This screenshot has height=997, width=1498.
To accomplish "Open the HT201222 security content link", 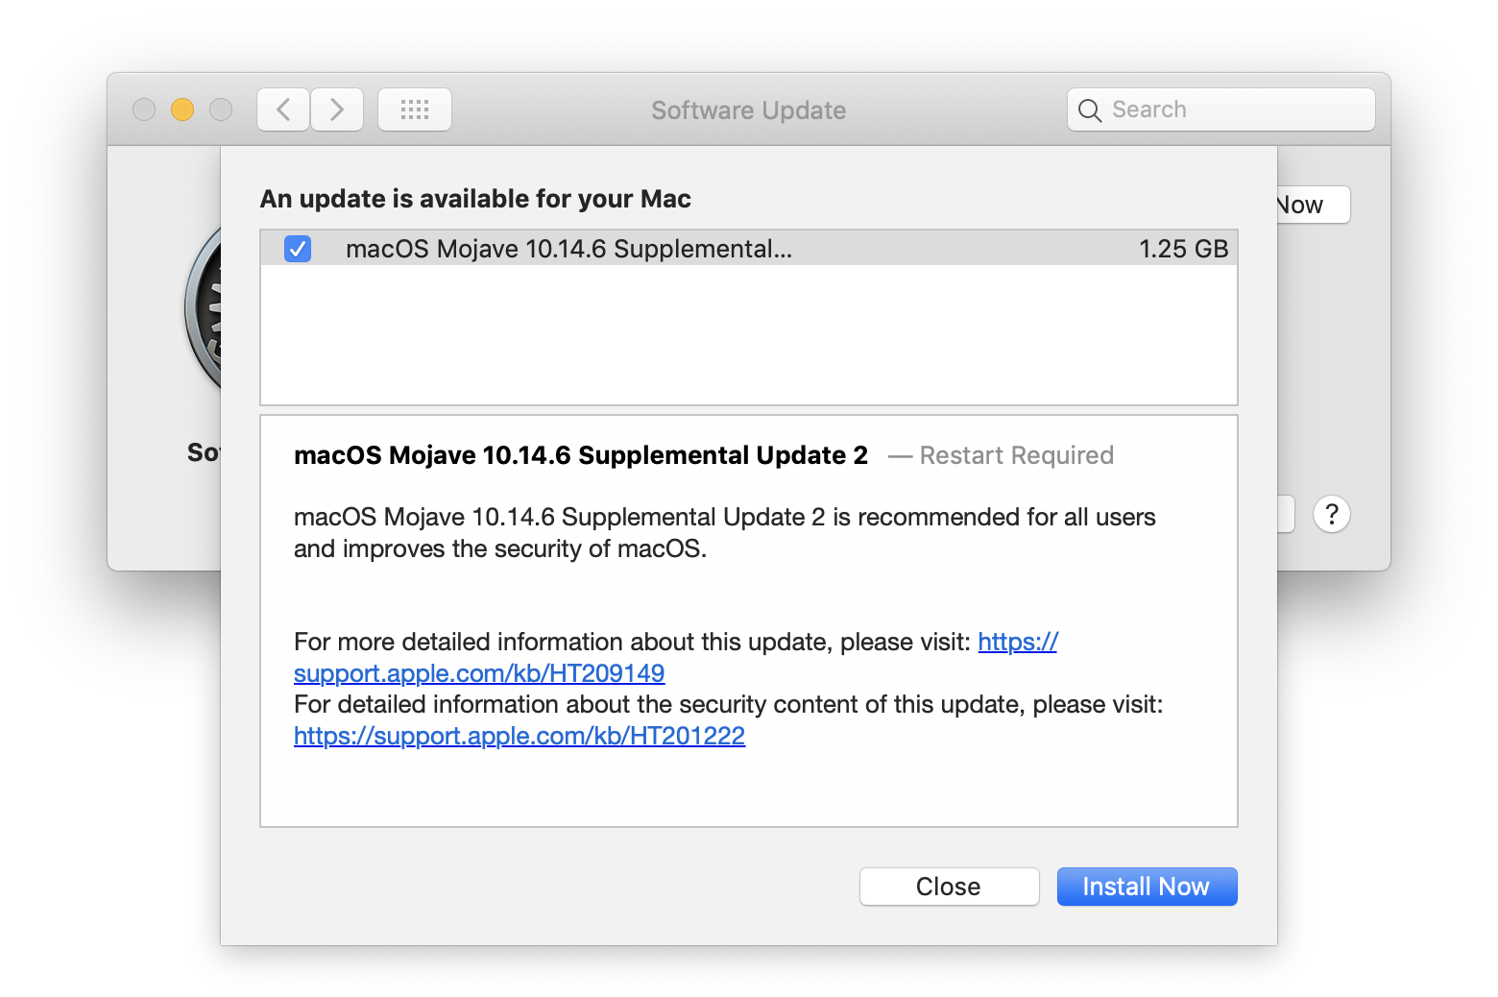I will 519,736.
